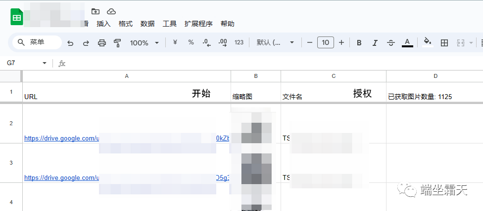Image resolution: width=483 pixels, height=211 pixels.
Task: Open the 默认 font dropdown
Action: [x=275, y=42]
